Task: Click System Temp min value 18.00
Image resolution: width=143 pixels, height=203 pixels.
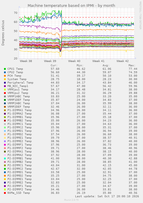Action: (x=81, y=79)
